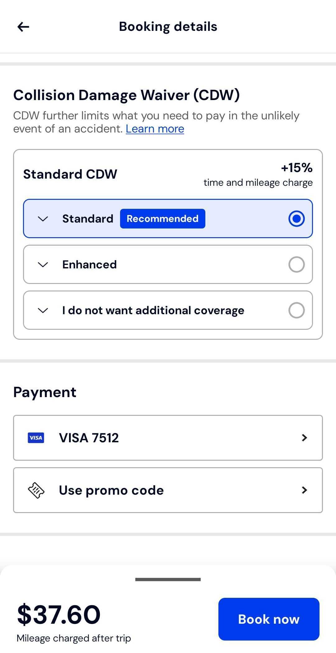Go back using the left arrow icon

click(x=23, y=27)
